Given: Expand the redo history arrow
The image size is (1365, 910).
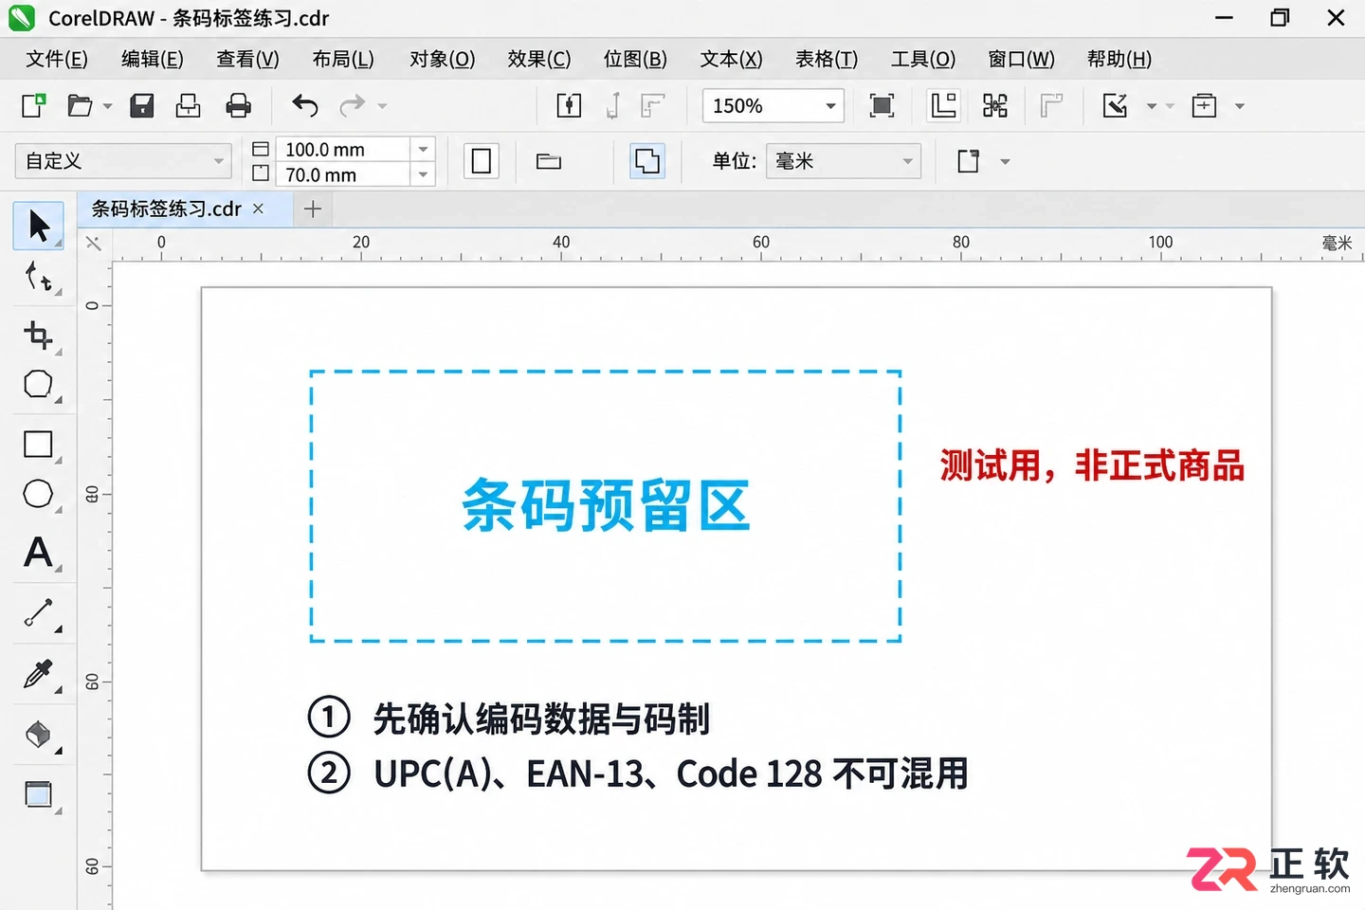Looking at the screenshot, I should click(x=383, y=106).
